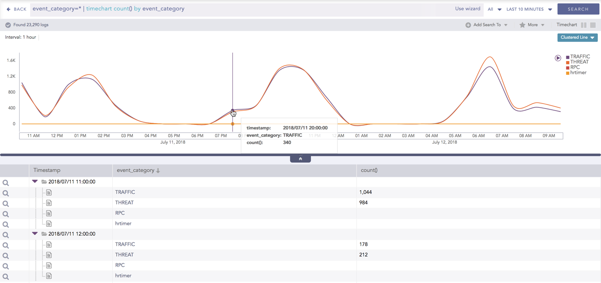
Task: Switch Timechart to single pane layout
Action: tap(593, 25)
